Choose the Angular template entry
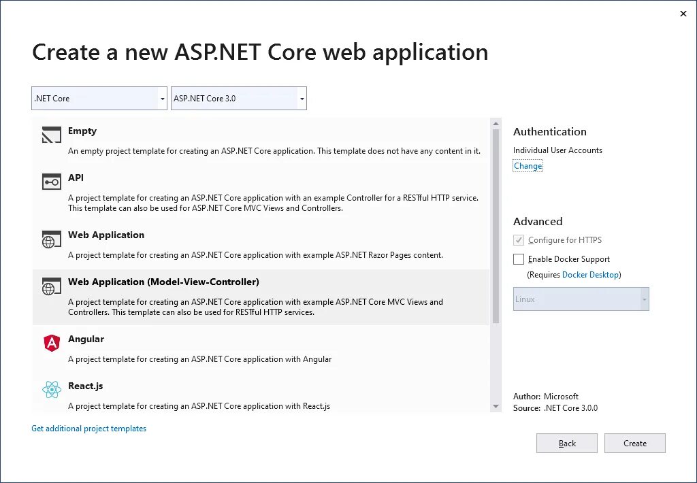 coord(86,339)
